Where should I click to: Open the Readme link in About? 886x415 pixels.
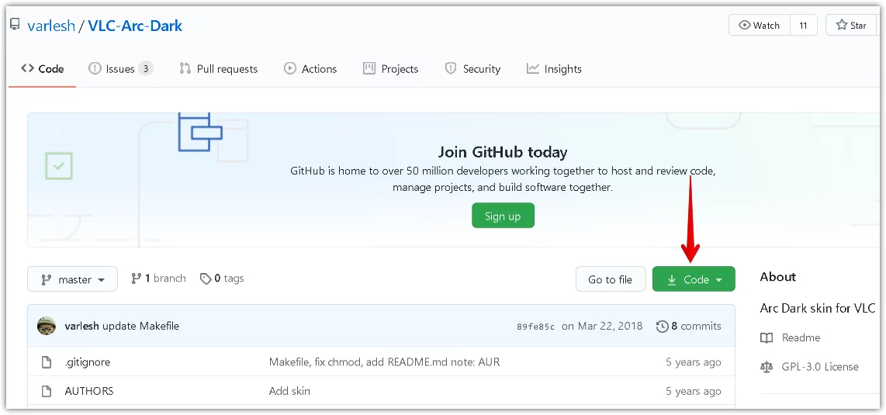pyautogui.click(x=801, y=337)
